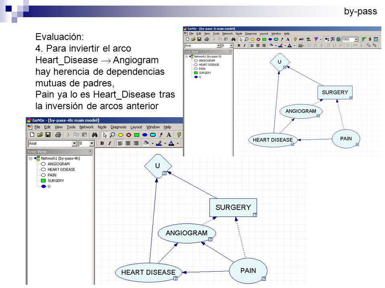Open Network menu in by-pass-4h window

coord(87,127)
